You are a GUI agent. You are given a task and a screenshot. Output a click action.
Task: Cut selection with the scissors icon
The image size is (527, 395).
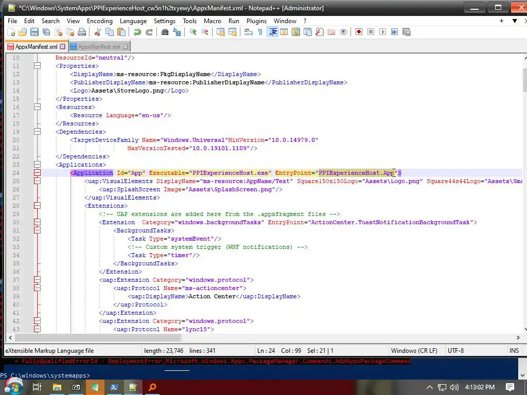(x=97, y=32)
